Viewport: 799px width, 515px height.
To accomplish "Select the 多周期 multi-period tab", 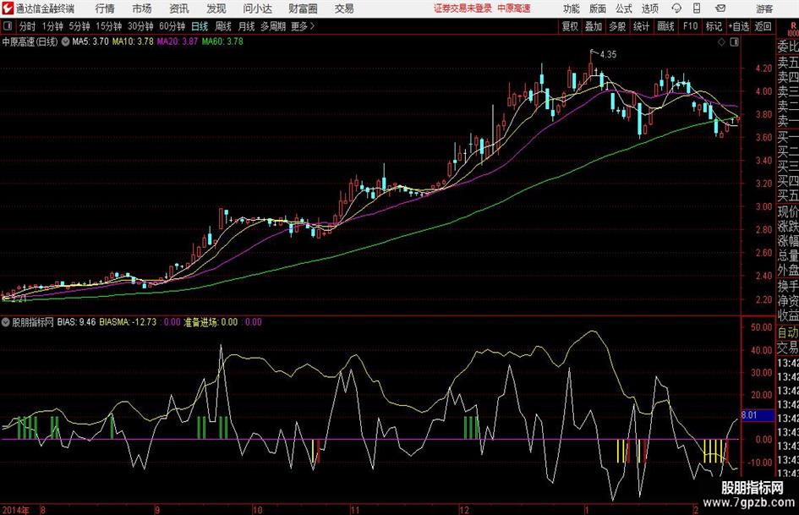I will [x=273, y=26].
